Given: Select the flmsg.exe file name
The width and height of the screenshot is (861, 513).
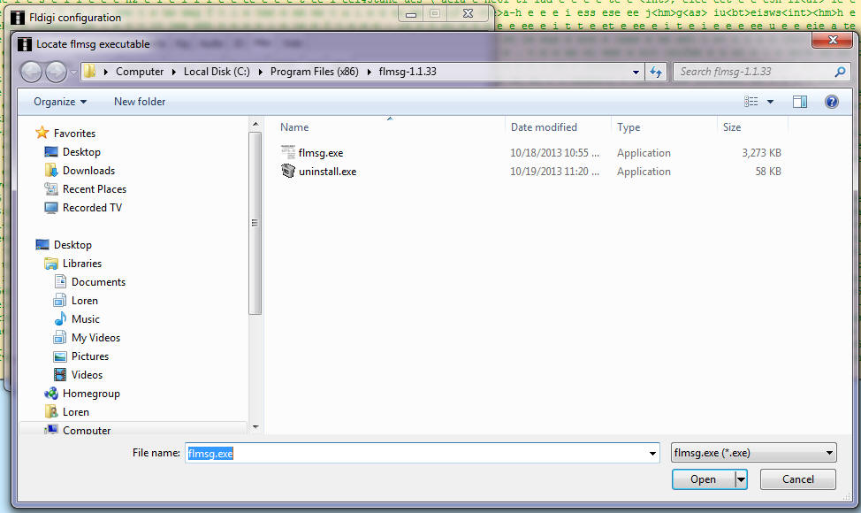Looking at the screenshot, I should (x=321, y=153).
